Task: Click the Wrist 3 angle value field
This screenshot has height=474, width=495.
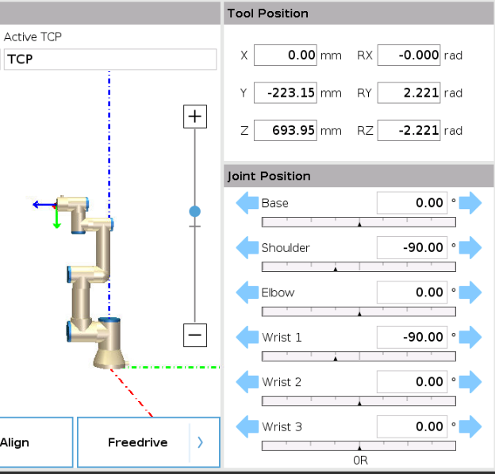Action: (x=412, y=426)
